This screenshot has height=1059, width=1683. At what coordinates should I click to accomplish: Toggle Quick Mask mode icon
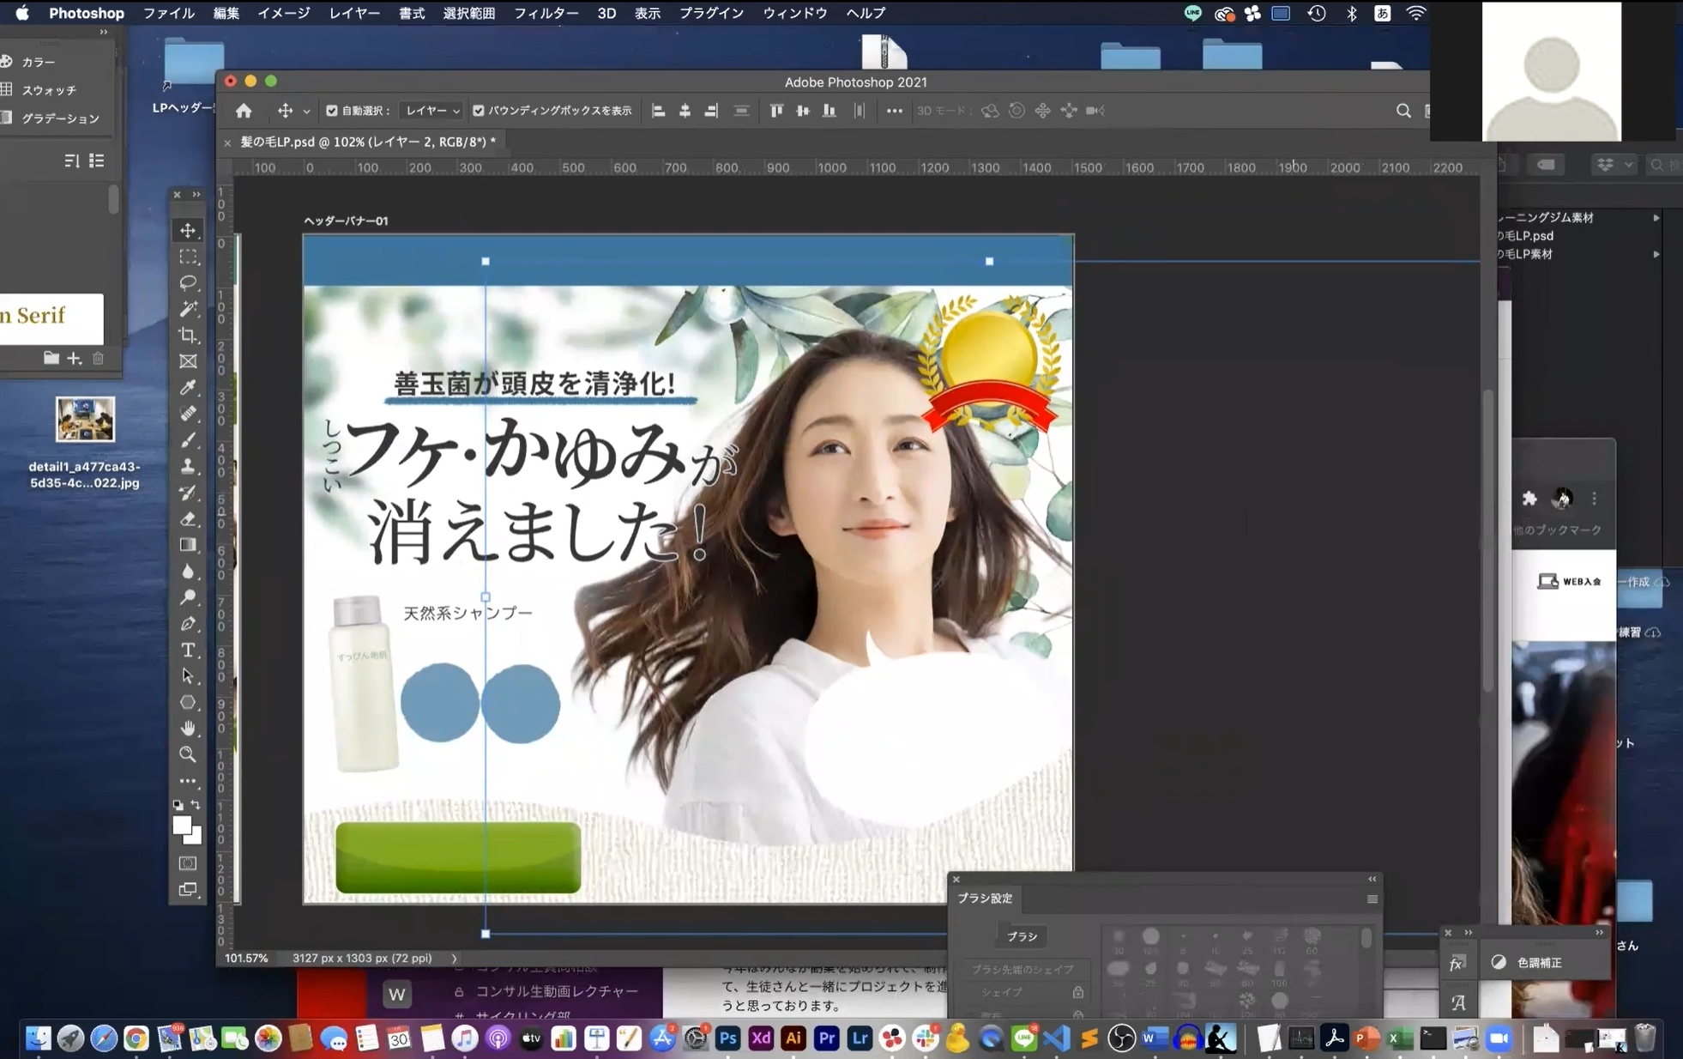point(188,863)
